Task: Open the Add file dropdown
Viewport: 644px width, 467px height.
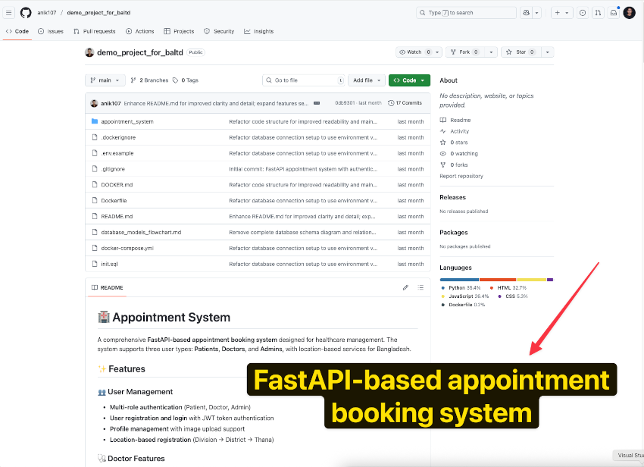Action: pyautogui.click(x=367, y=80)
